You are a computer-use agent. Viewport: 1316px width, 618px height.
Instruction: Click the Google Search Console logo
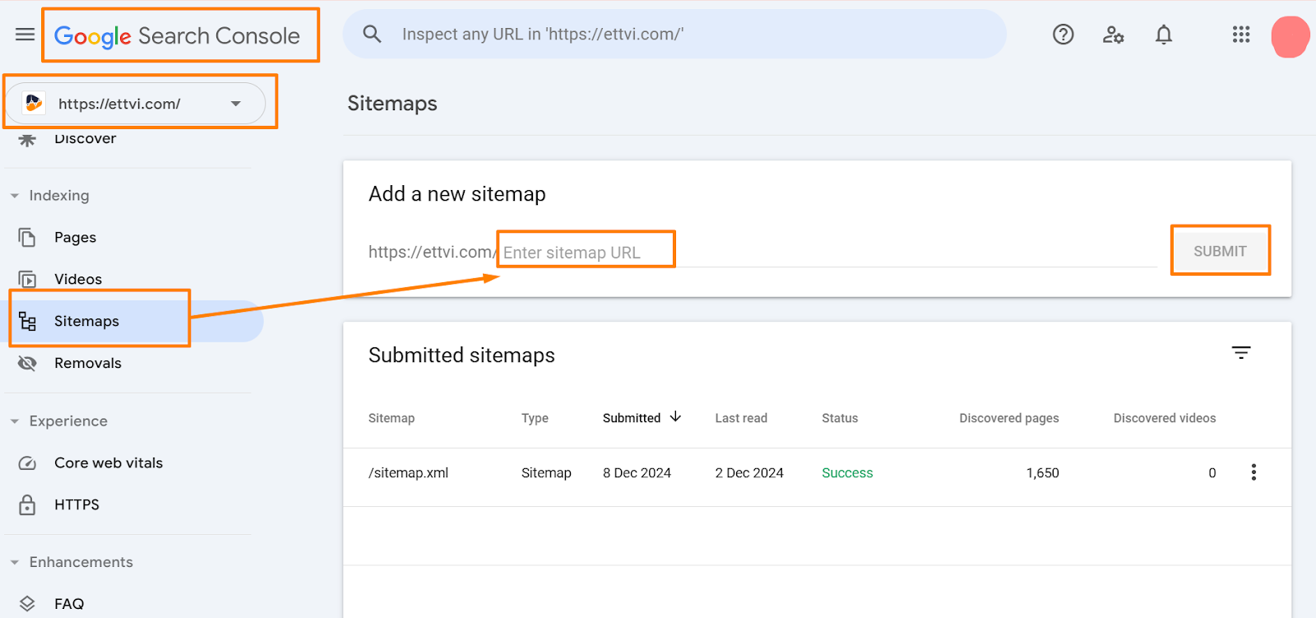[x=177, y=36]
